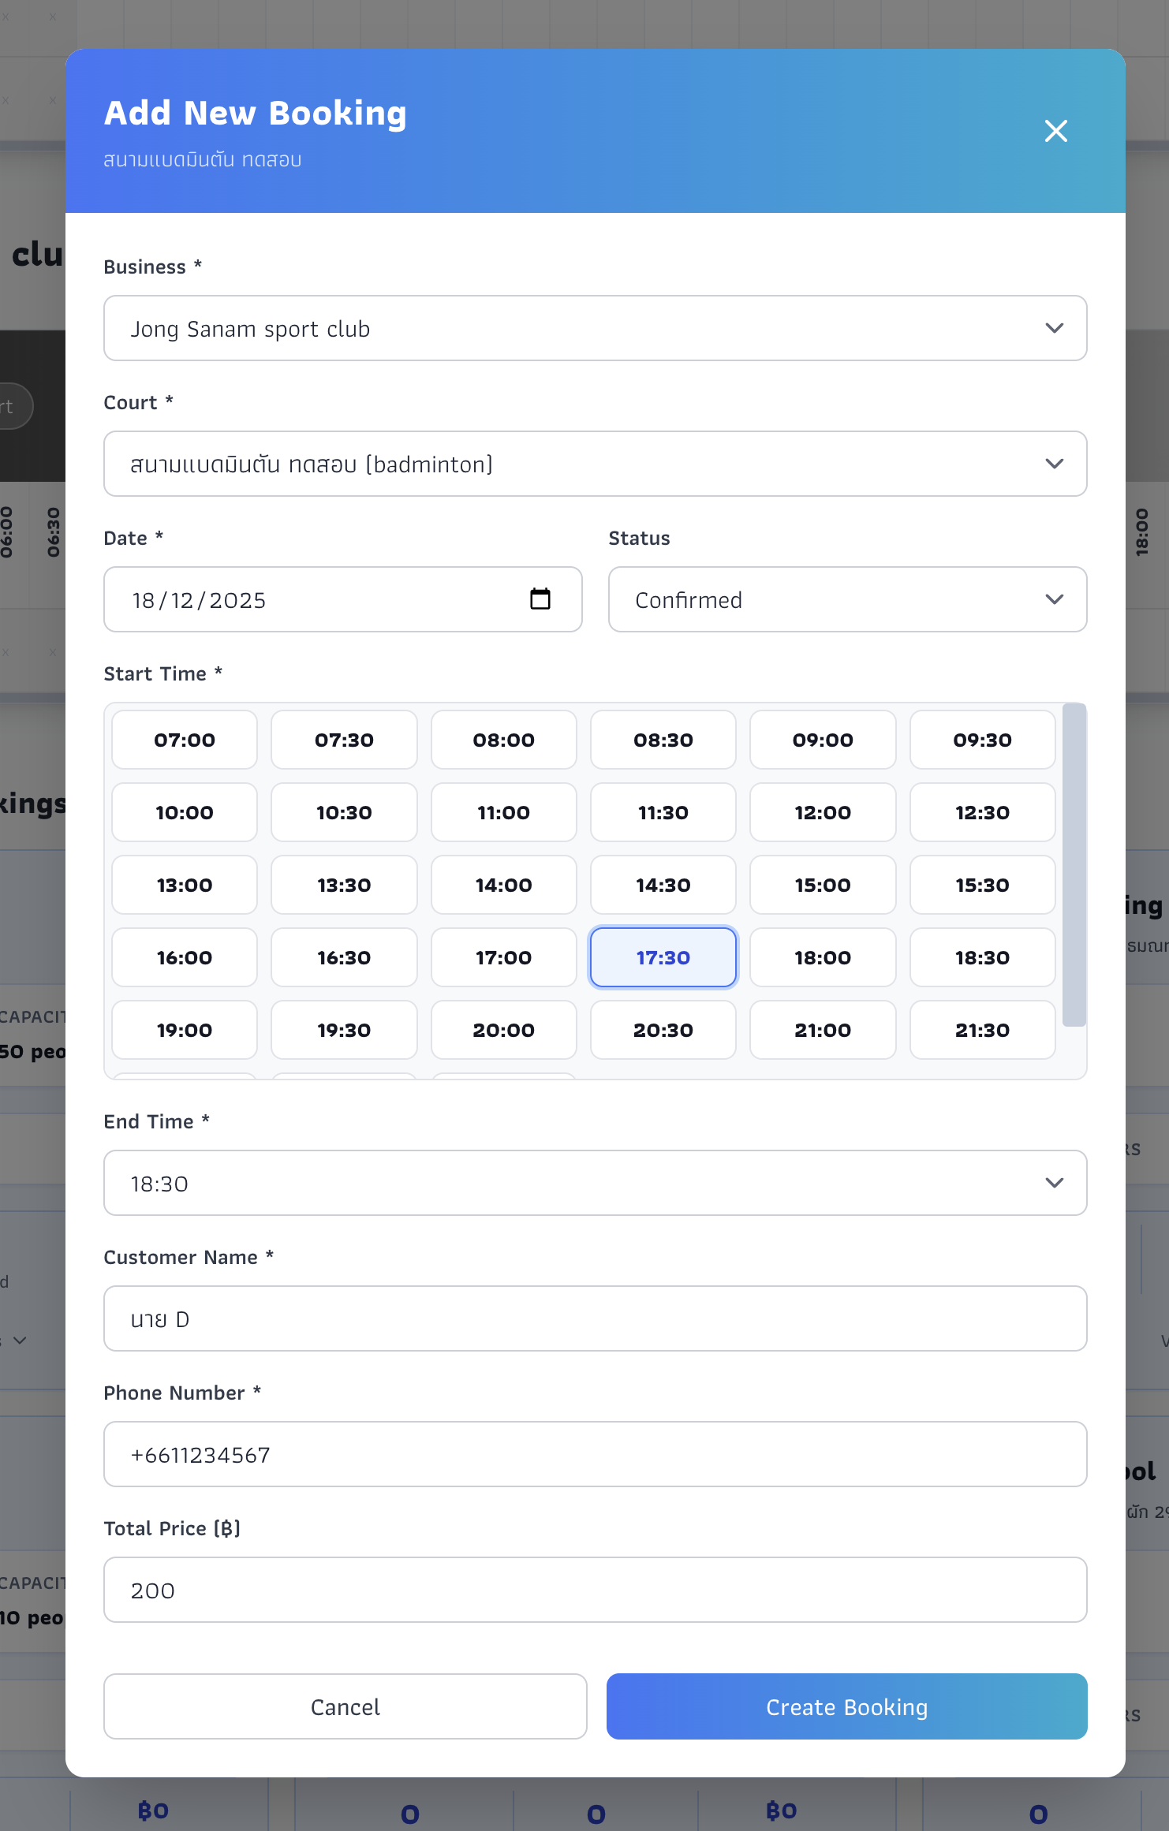1169x1831 pixels.
Task: Select 12:30 start time
Action: 981,812
